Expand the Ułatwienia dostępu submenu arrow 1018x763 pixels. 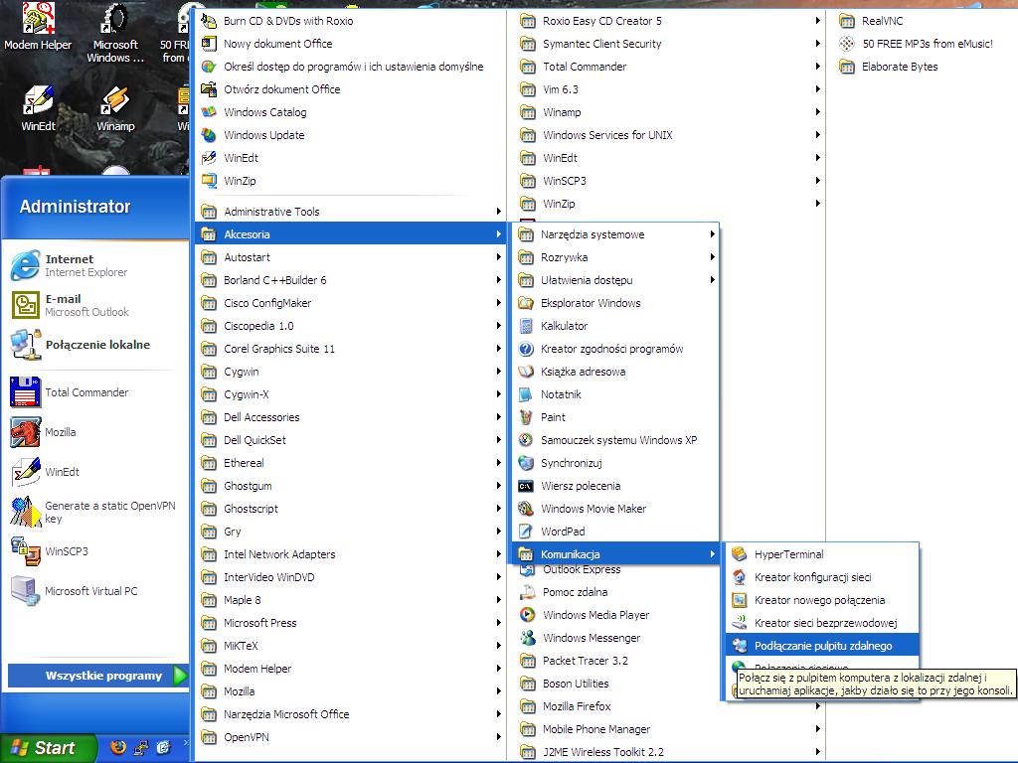(712, 279)
